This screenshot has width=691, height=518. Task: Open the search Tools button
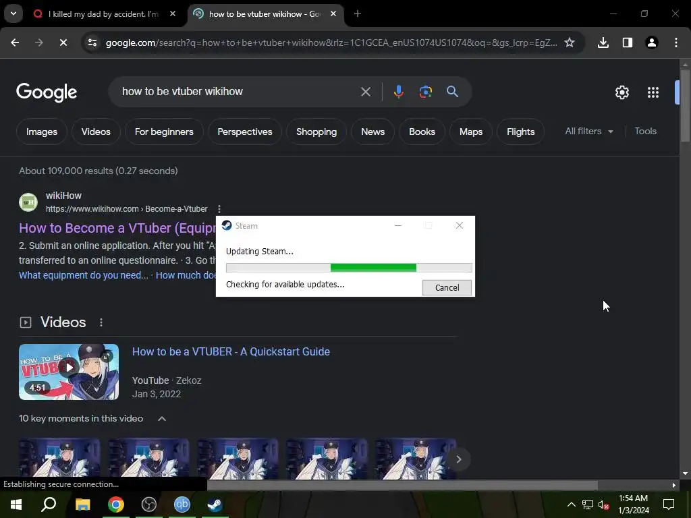tap(645, 132)
